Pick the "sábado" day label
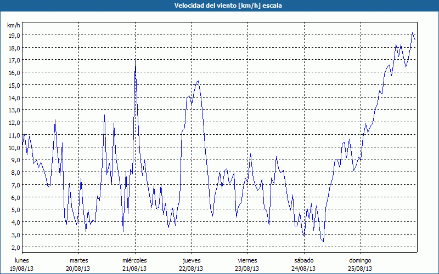The image size is (439, 274). click(303, 260)
